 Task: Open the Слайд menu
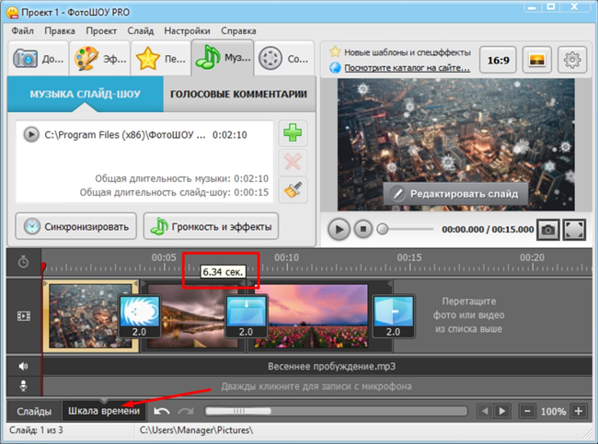click(141, 31)
